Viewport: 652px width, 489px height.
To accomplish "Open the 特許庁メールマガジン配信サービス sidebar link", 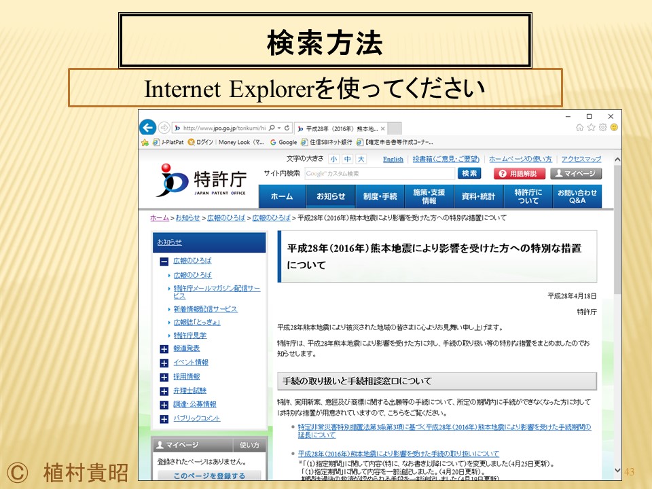I will pyautogui.click(x=217, y=292).
